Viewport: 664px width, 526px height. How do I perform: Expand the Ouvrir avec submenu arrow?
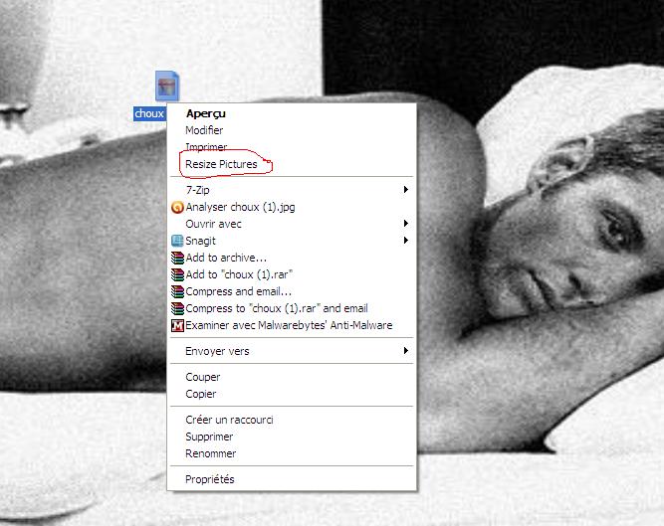(405, 224)
